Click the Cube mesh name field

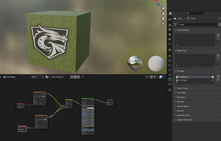[198, 25]
